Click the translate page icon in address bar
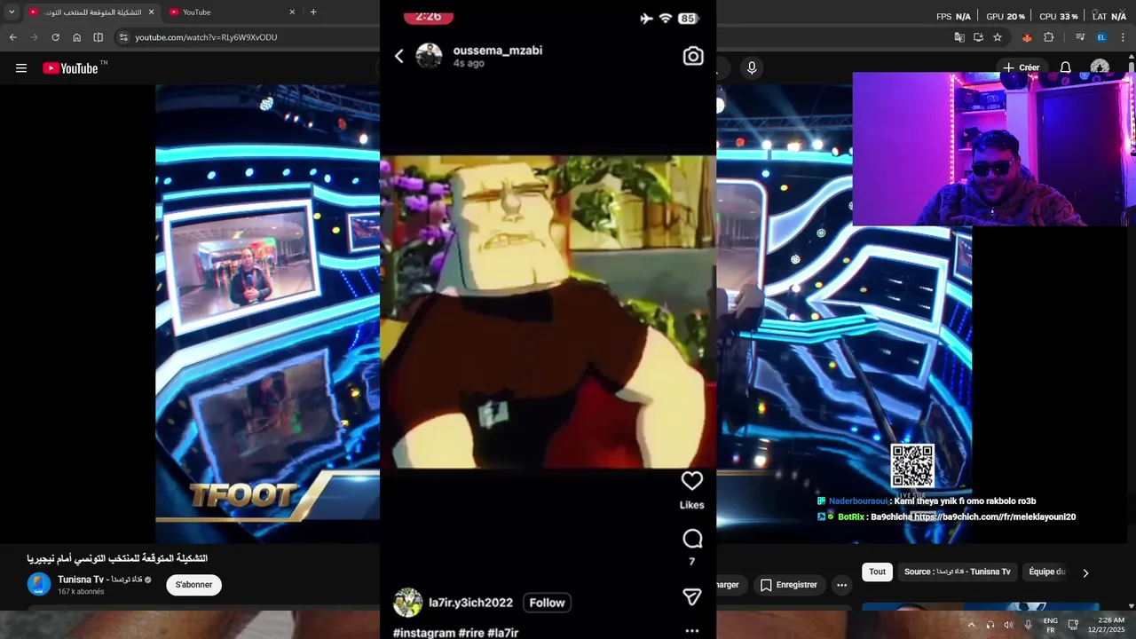Screen dimensions: 1136x639 [959, 37]
